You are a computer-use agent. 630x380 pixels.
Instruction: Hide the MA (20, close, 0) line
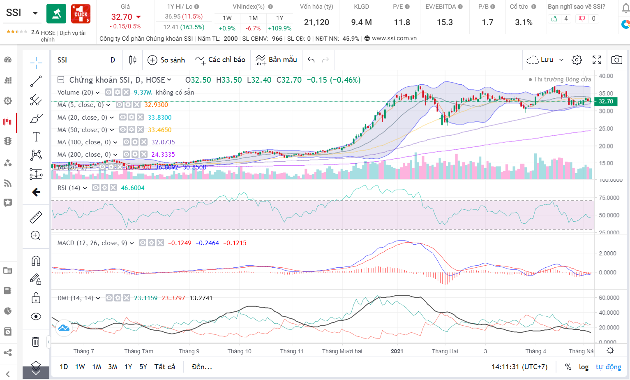point(123,117)
